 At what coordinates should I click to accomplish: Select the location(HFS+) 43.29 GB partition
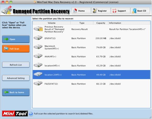pyautogui.click(x=92, y=66)
